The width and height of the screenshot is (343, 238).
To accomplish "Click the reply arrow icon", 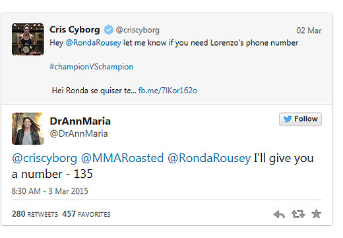I will [279, 214].
